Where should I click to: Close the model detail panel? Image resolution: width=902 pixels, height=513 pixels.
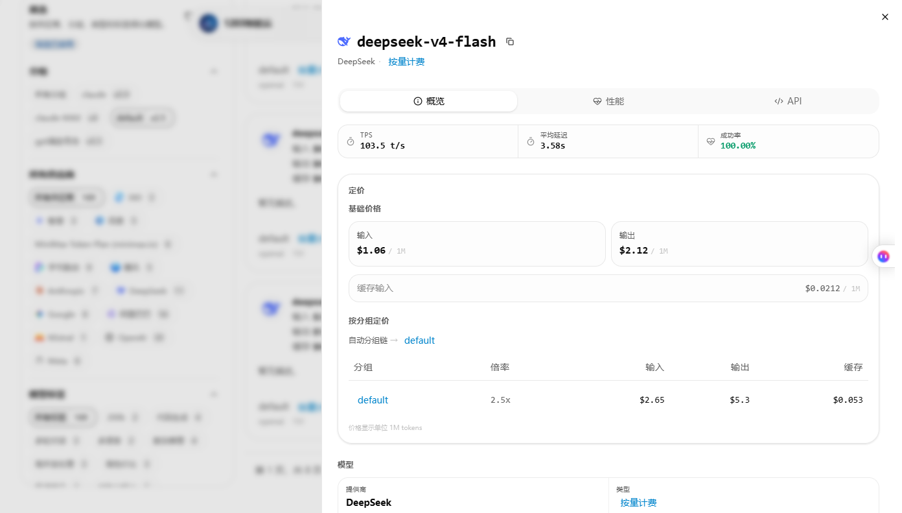pyautogui.click(x=885, y=17)
